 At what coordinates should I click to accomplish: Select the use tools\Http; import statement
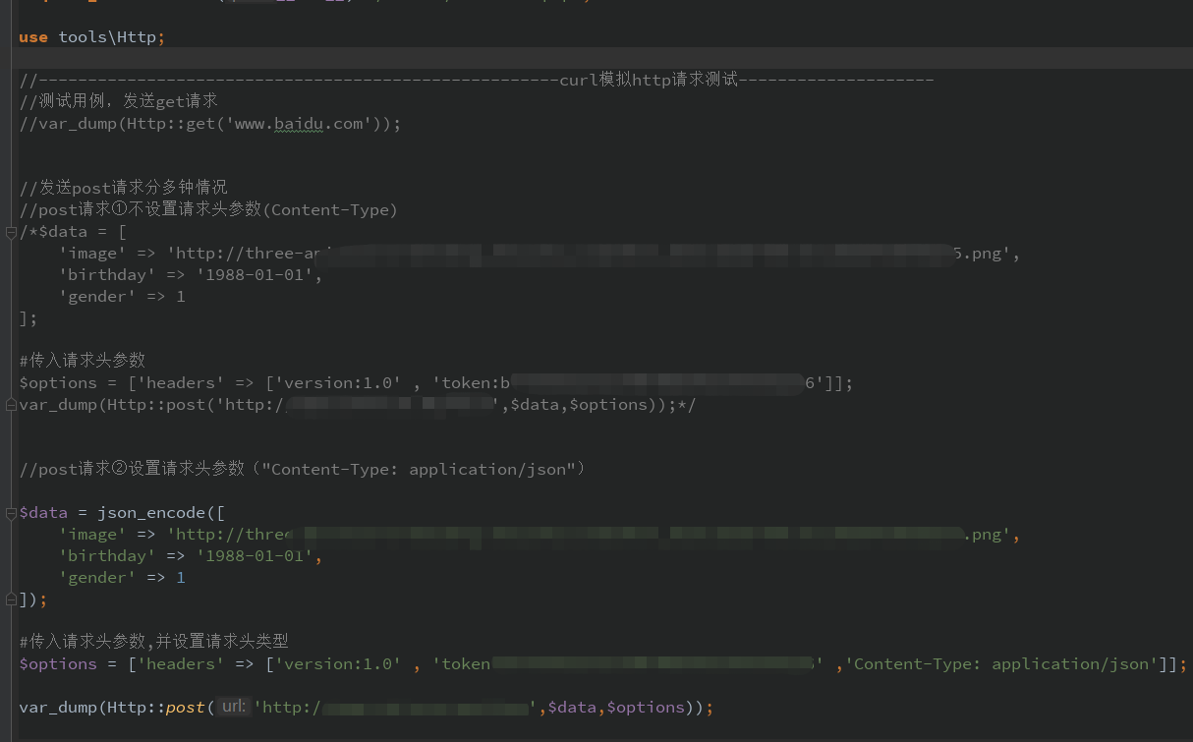click(x=90, y=36)
